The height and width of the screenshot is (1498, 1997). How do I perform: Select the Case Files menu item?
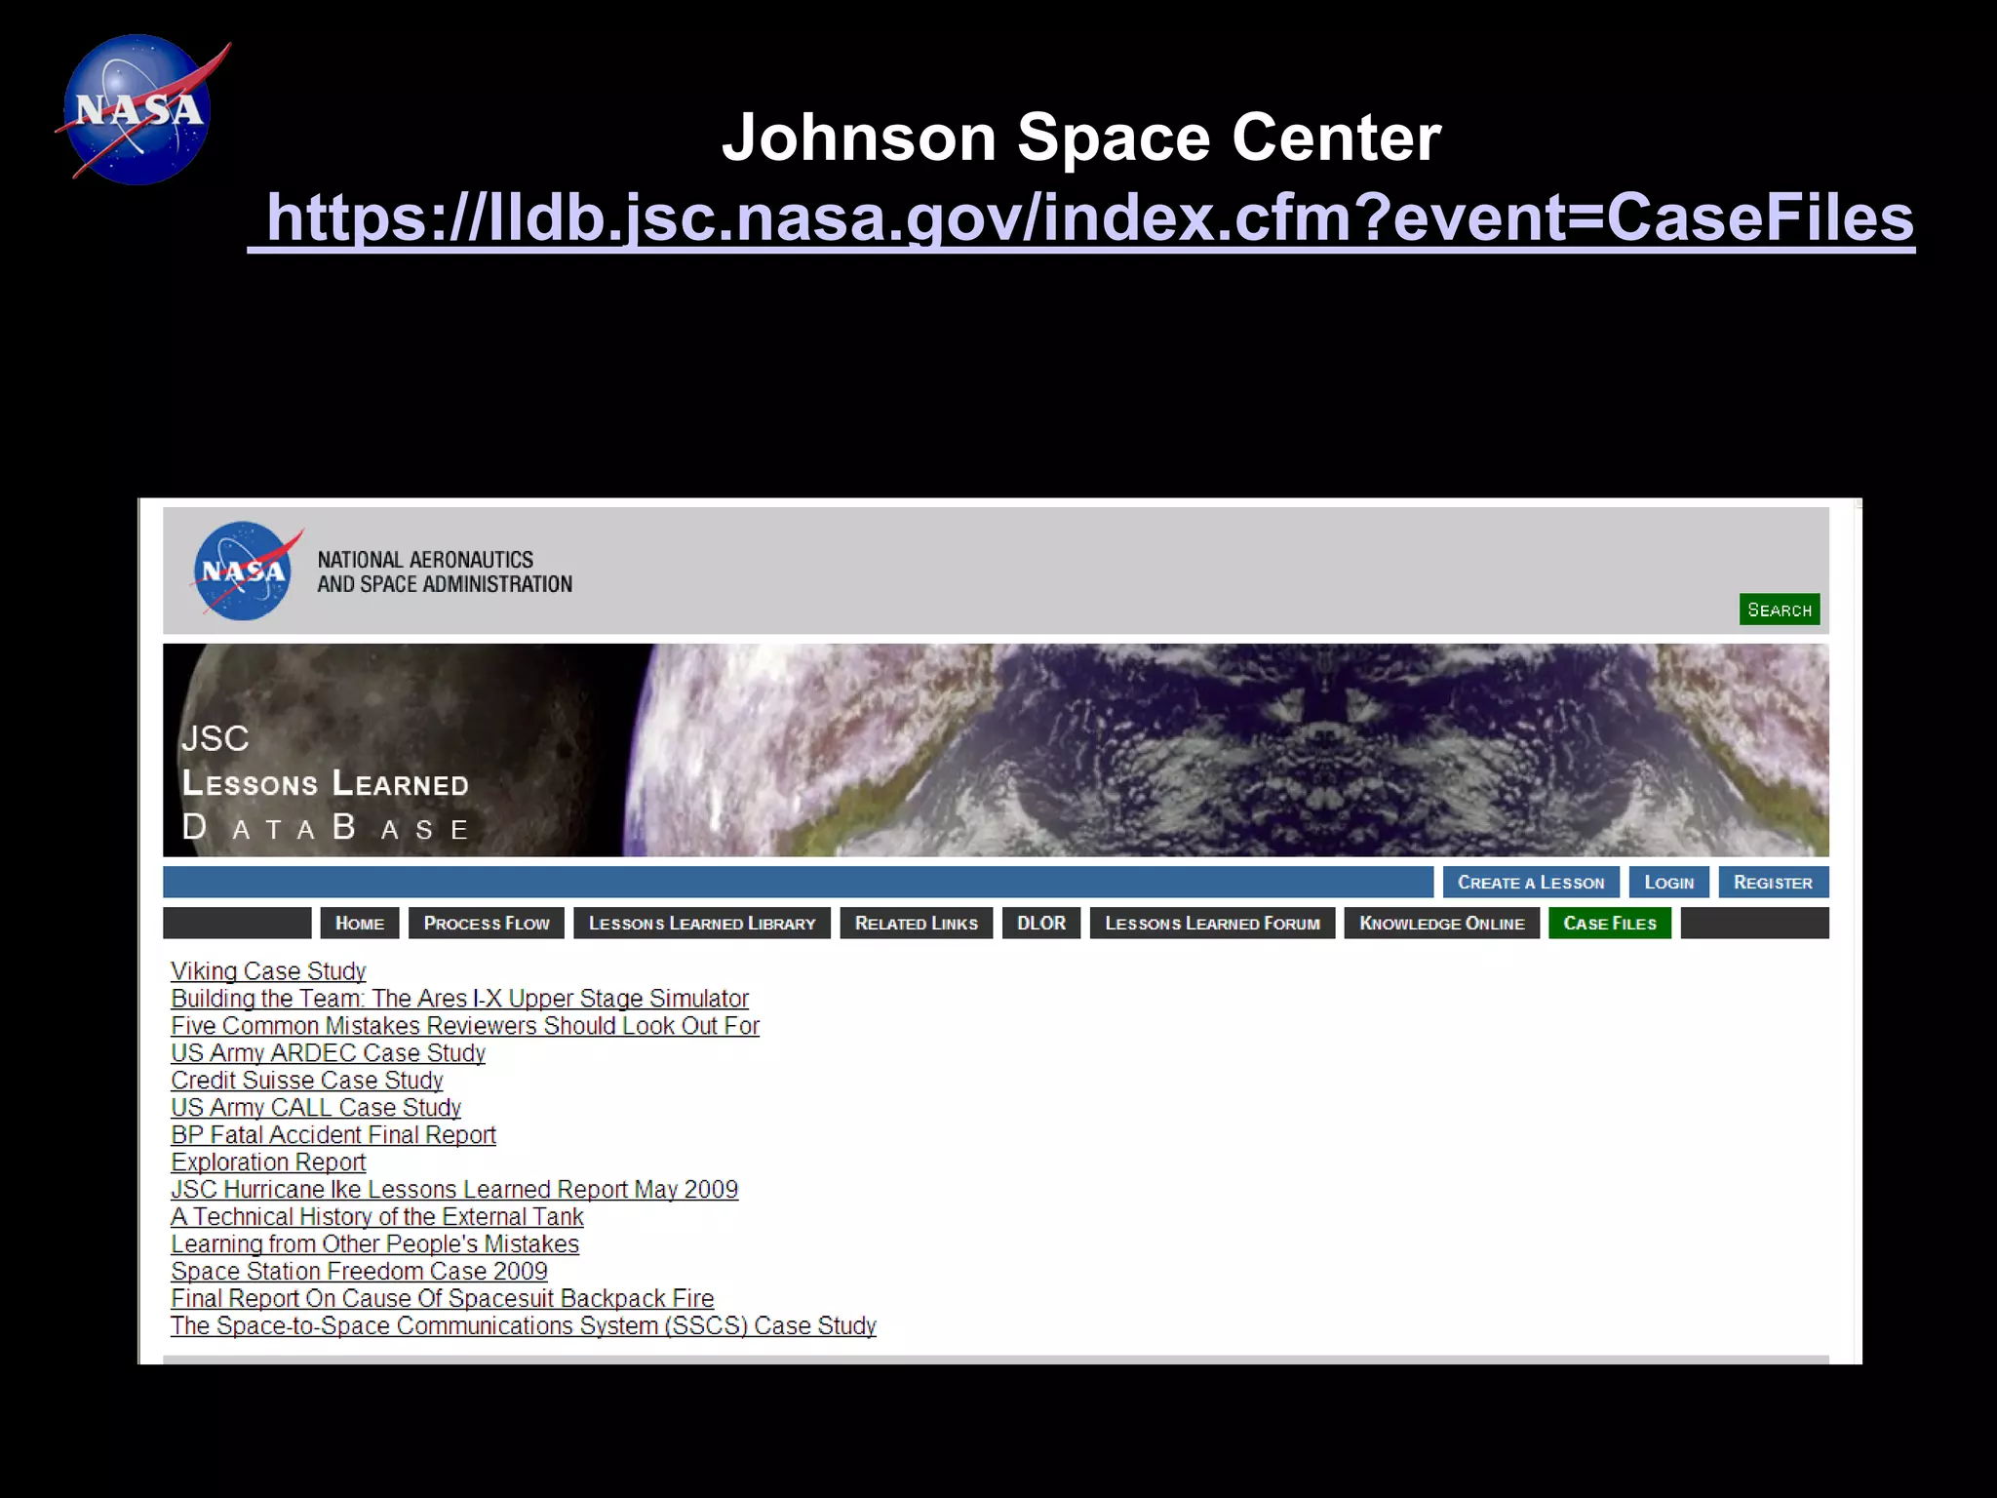click(x=1610, y=924)
